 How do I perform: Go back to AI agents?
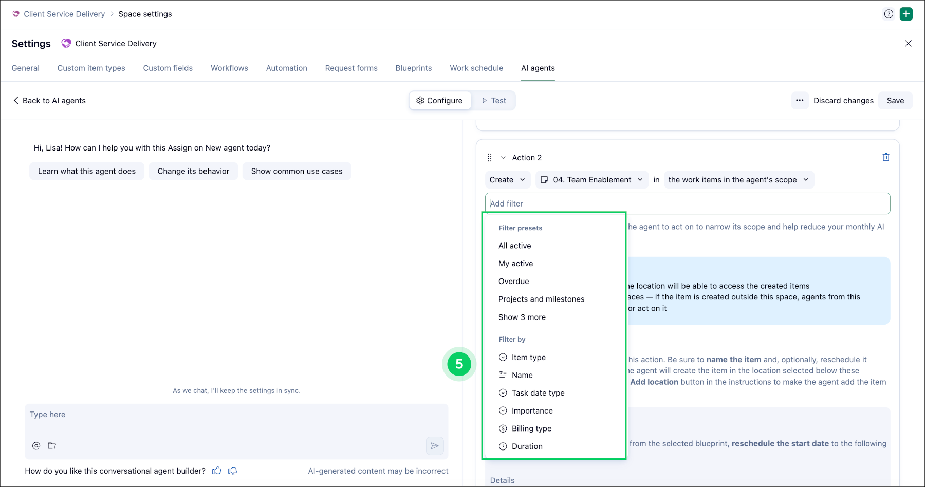click(49, 101)
